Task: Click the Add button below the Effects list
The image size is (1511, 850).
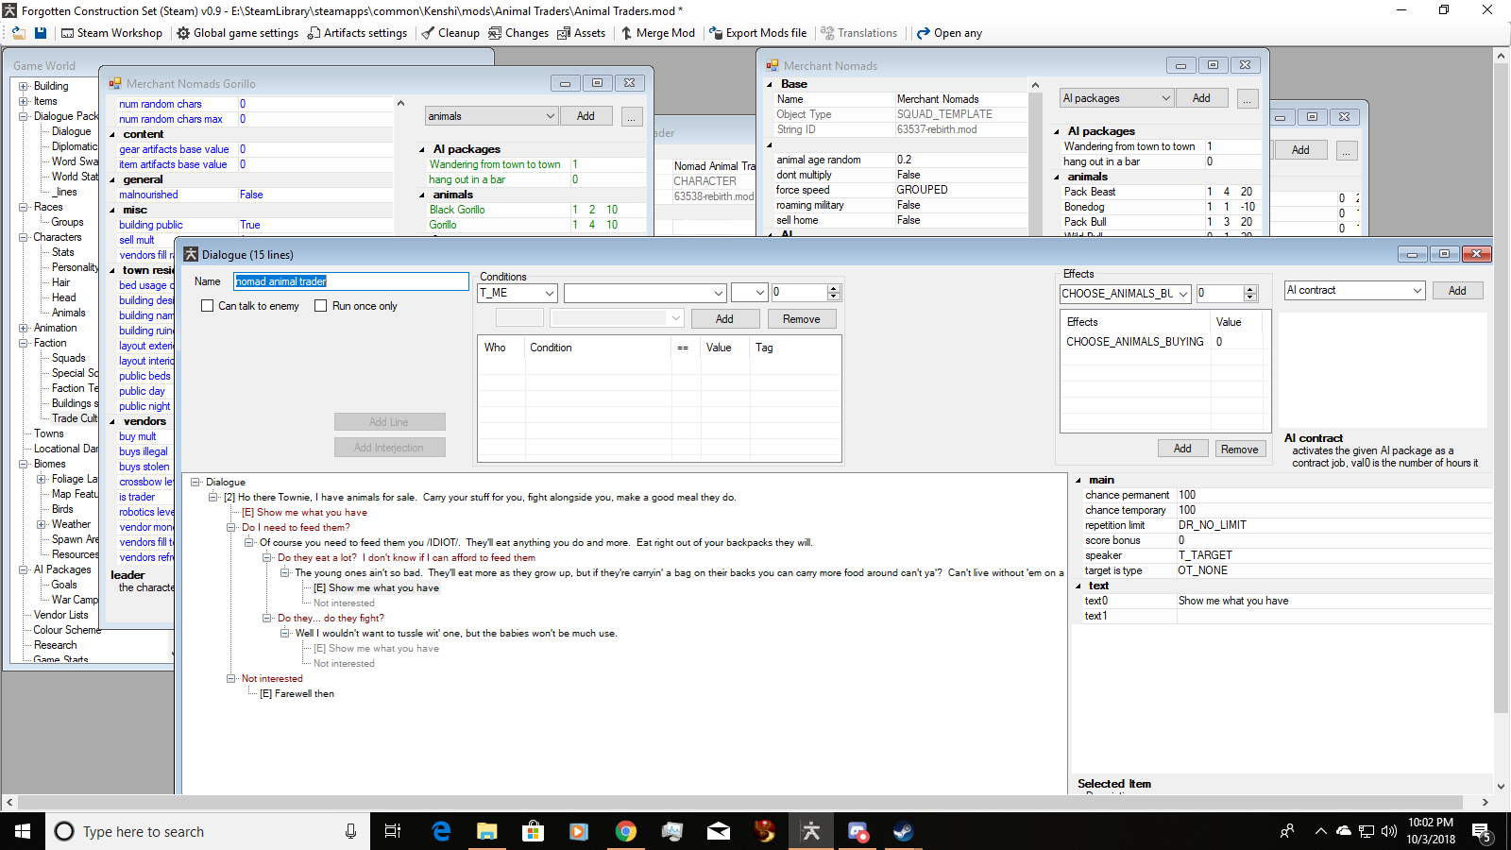Action: (x=1182, y=449)
